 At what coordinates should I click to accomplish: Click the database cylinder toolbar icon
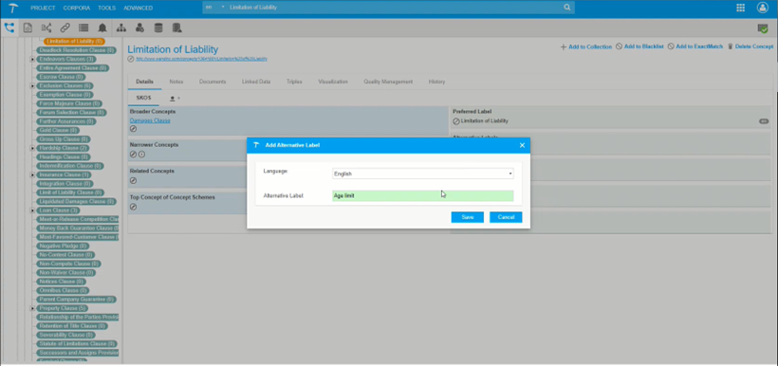coord(158,27)
